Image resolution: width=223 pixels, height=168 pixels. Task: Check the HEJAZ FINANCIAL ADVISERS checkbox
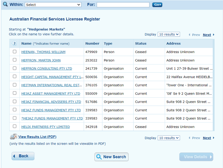point(14,101)
